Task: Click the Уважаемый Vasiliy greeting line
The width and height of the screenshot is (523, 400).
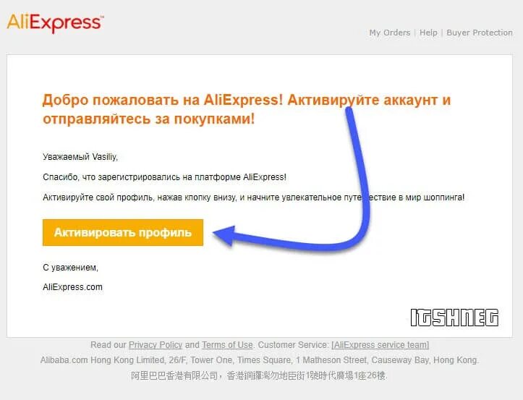Action: pos(80,157)
